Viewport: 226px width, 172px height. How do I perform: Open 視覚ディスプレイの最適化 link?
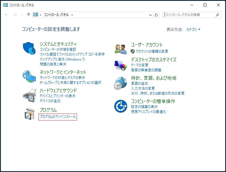(x=148, y=111)
